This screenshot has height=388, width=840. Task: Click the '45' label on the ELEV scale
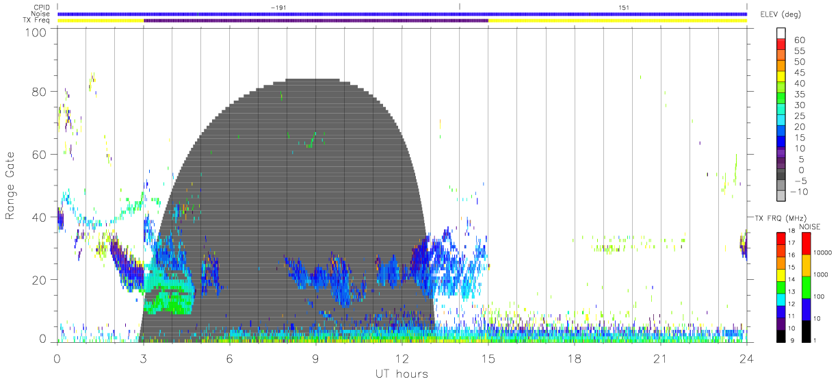tap(799, 73)
